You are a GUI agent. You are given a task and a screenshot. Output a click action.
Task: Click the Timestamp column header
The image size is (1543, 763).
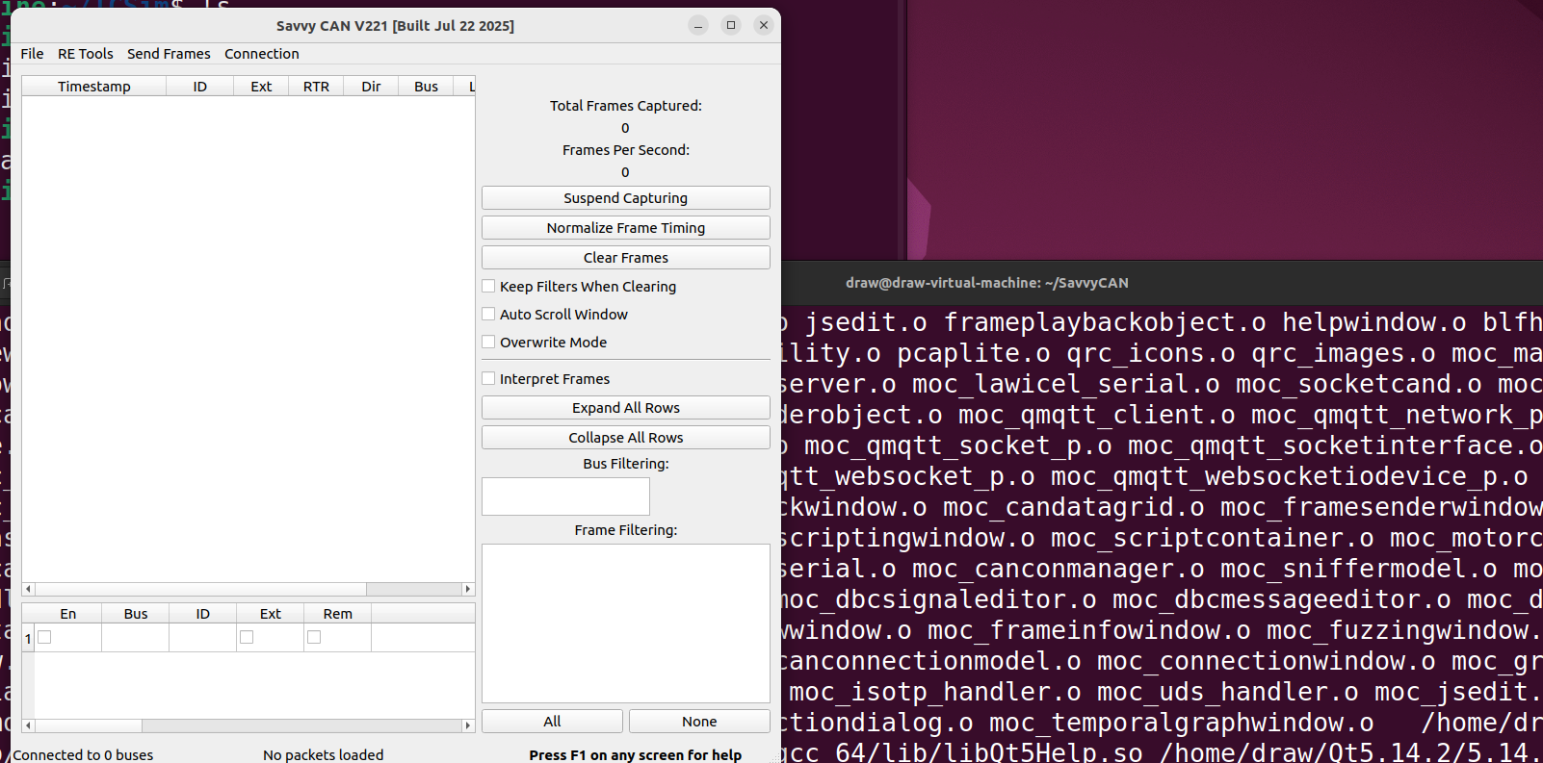[93, 87]
